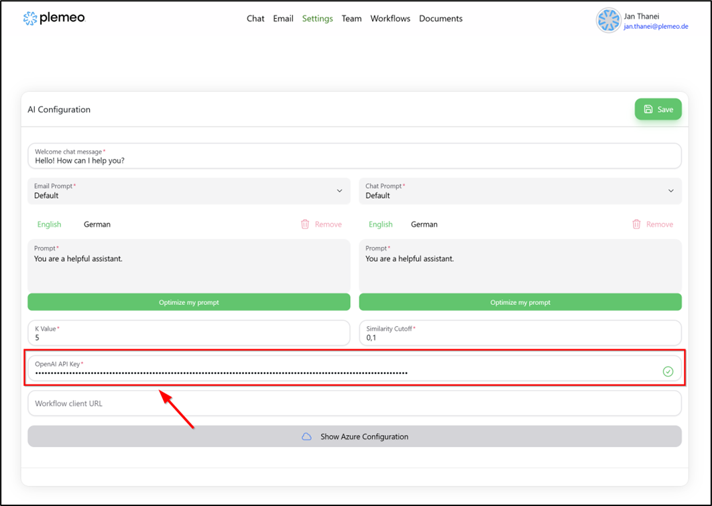Click the cloud icon on Azure Configuration button
The width and height of the screenshot is (712, 506).
tap(307, 436)
